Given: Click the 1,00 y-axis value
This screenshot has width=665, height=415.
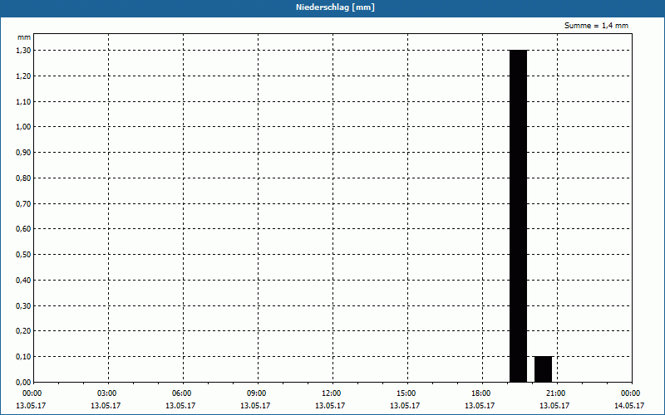Looking at the screenshot, I should click(x=23, y=127).
